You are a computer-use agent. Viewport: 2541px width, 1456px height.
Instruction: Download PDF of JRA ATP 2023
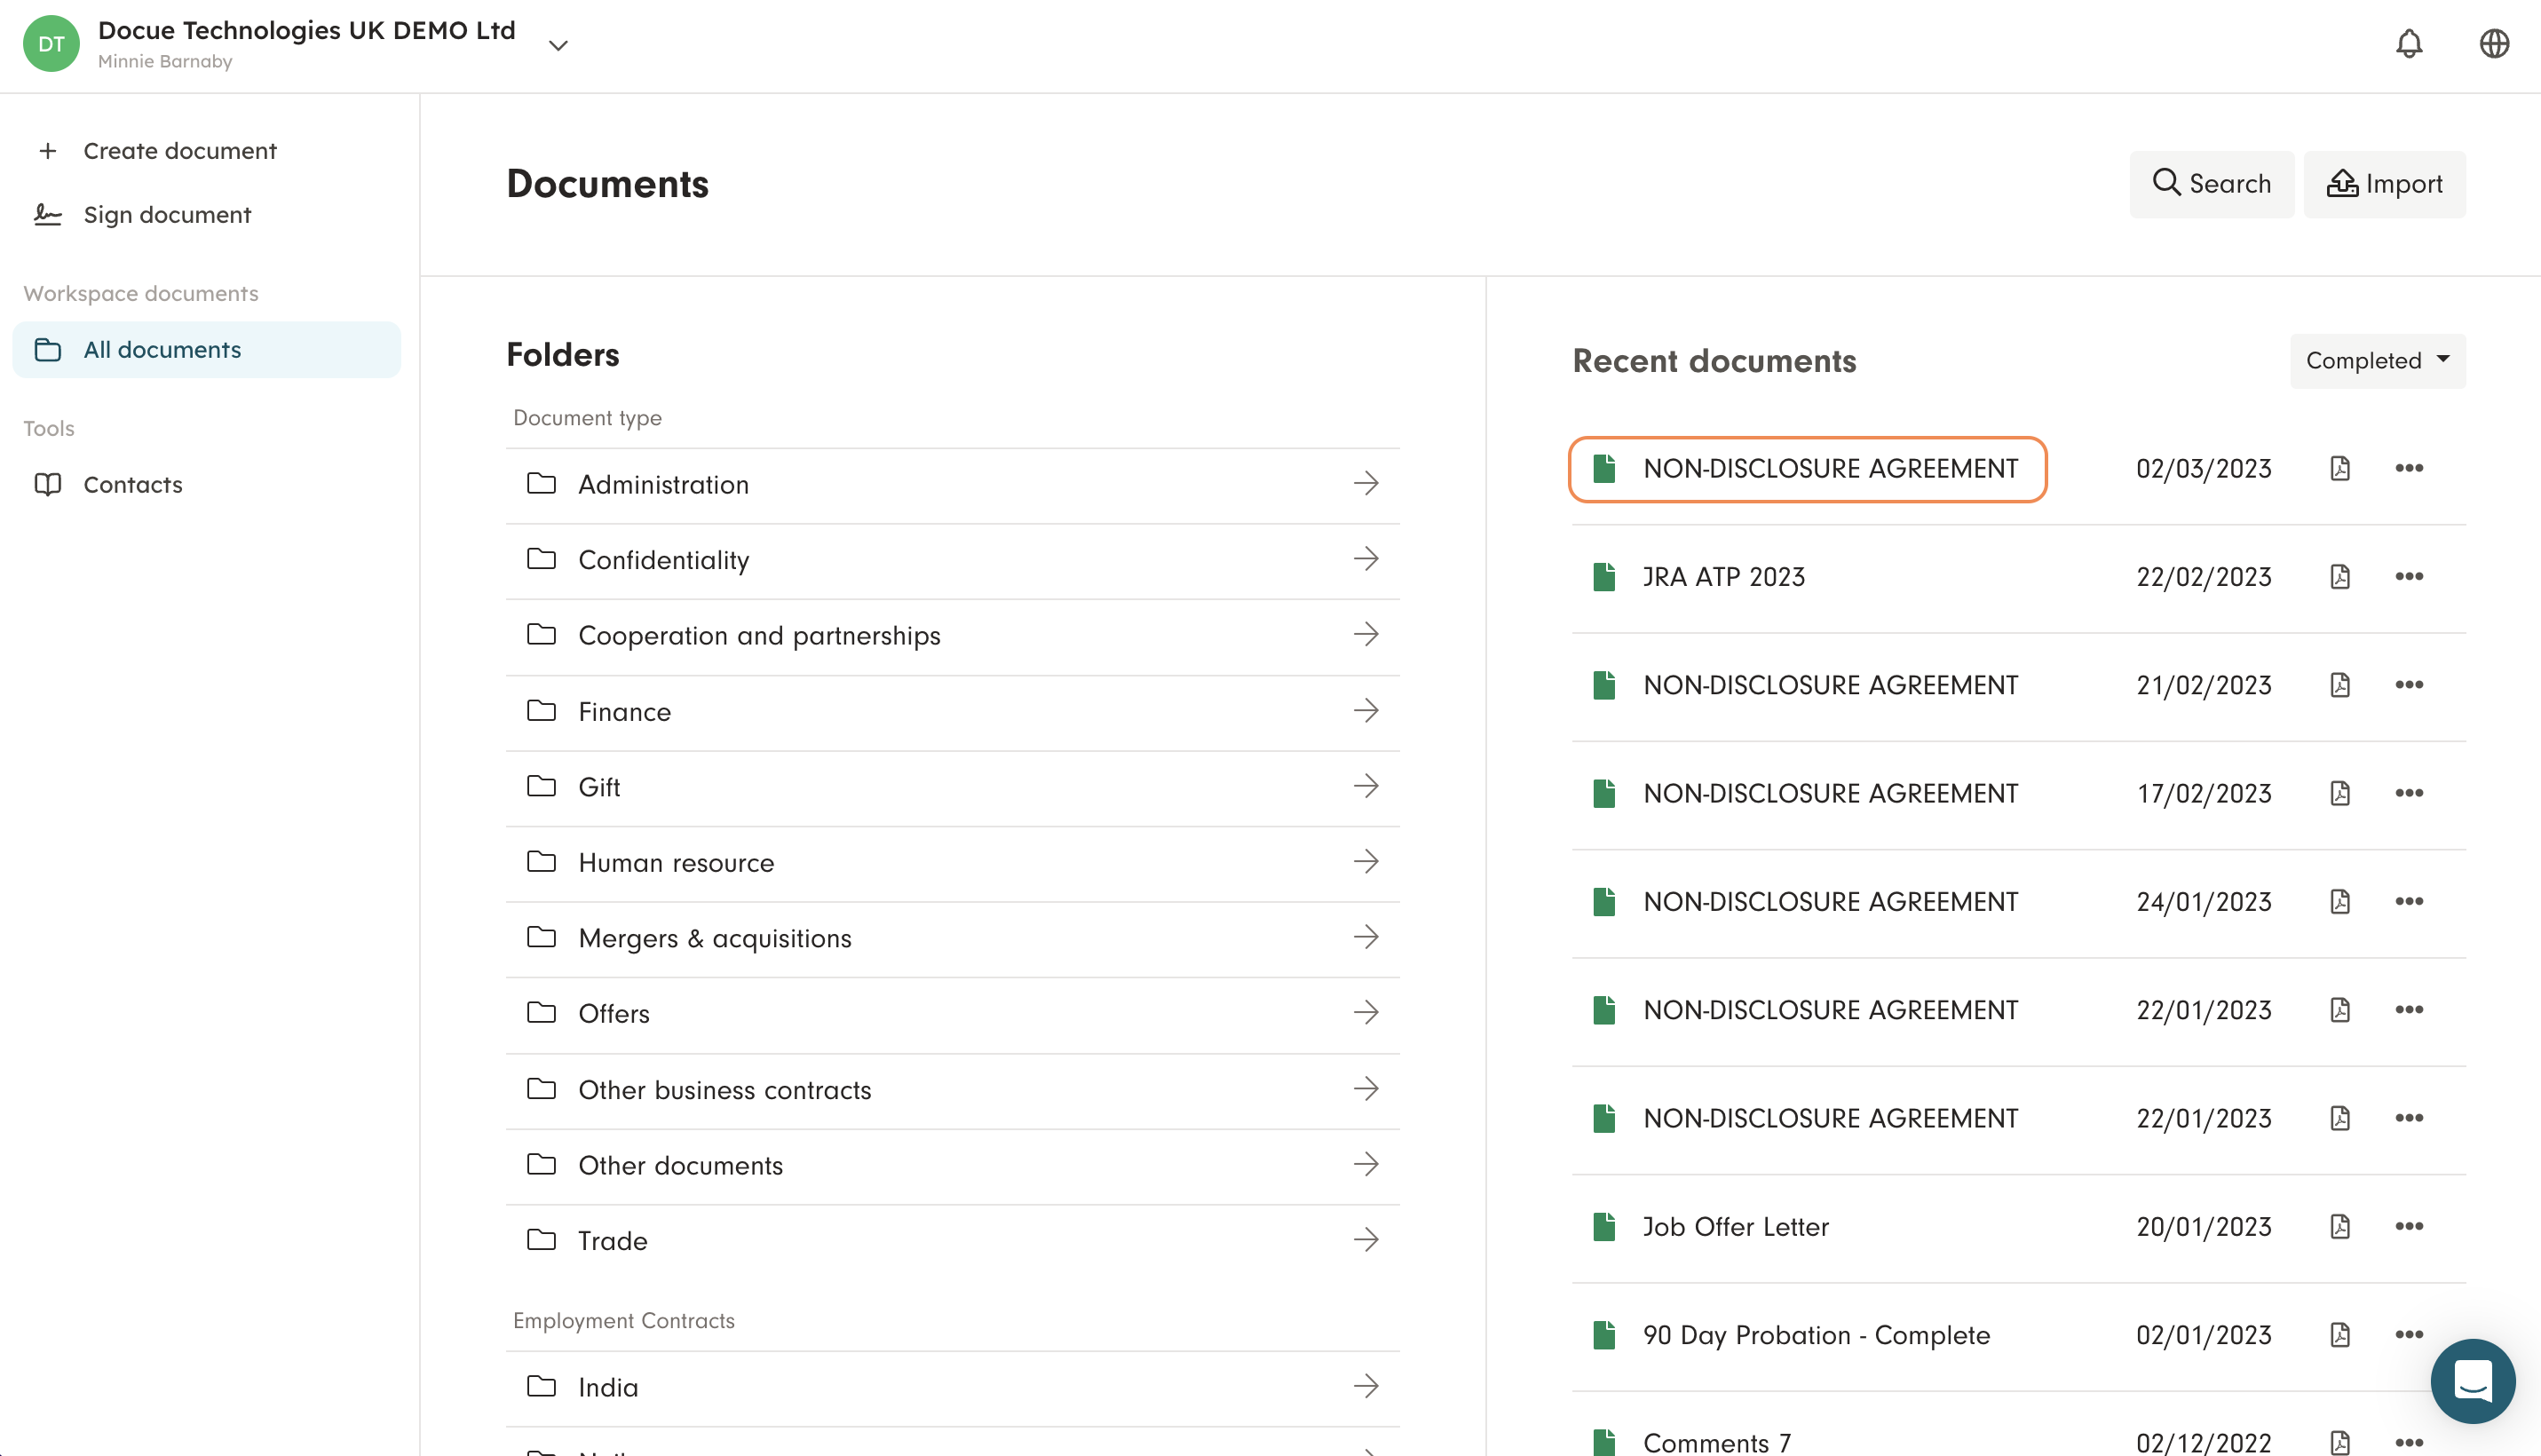2339,577
